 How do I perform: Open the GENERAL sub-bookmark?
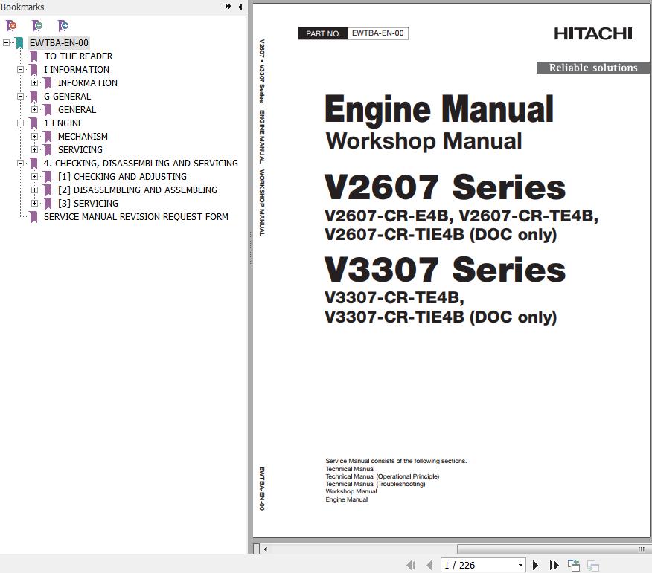pos(77,109)
